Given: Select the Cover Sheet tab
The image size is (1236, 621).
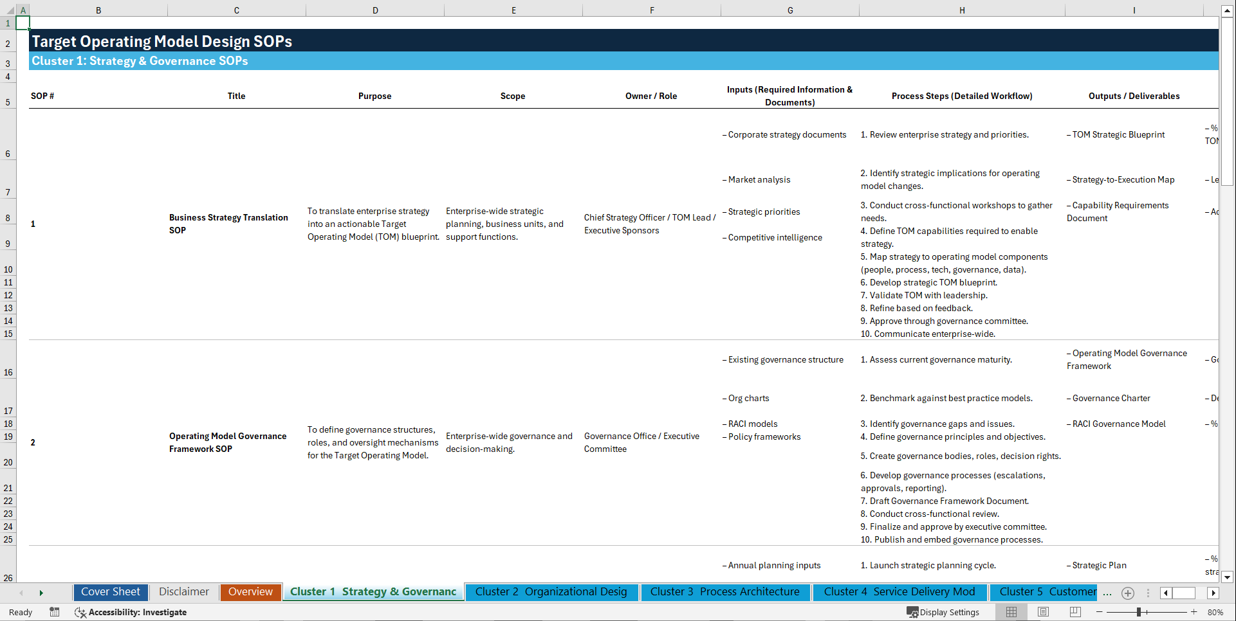Looking at the screenshot, I should (x=110, y=591).
